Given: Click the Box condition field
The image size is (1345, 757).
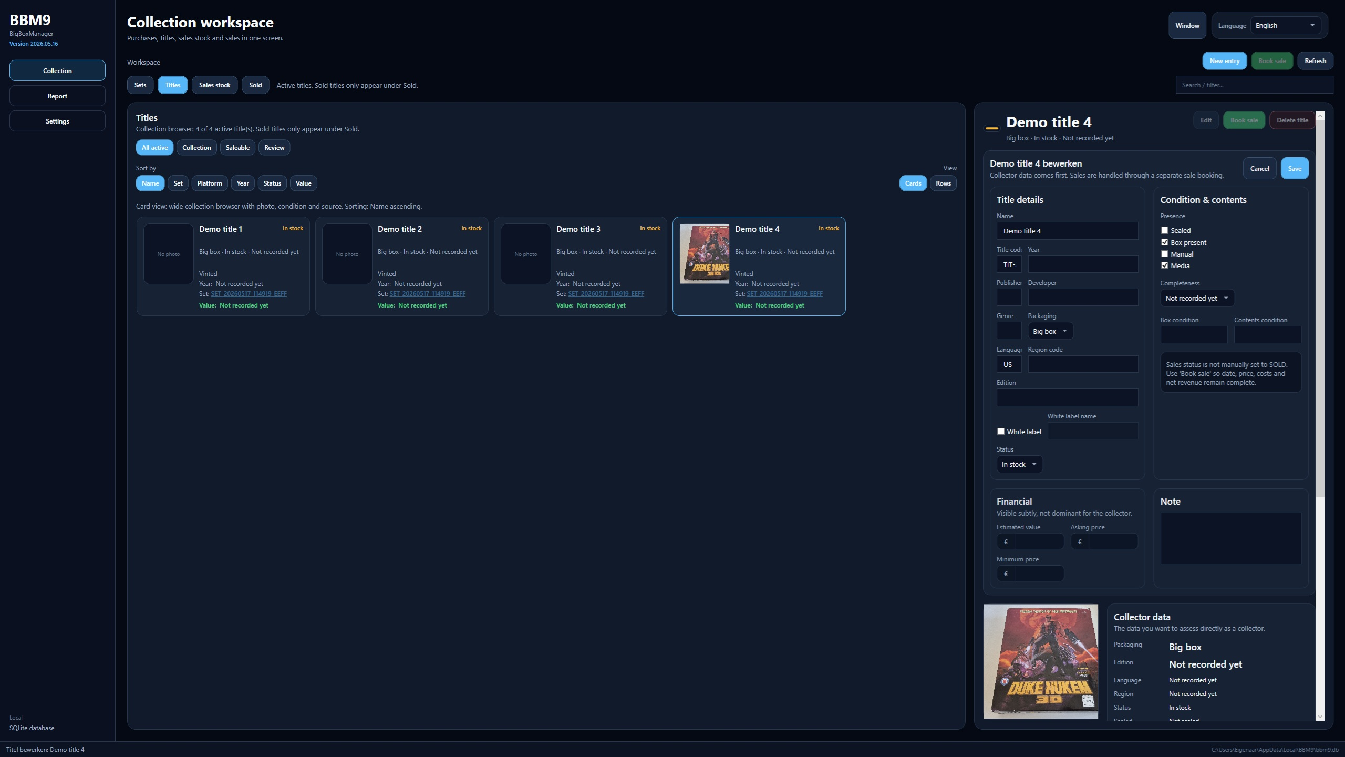Looking at the screenshot, I should (1194, 334).
